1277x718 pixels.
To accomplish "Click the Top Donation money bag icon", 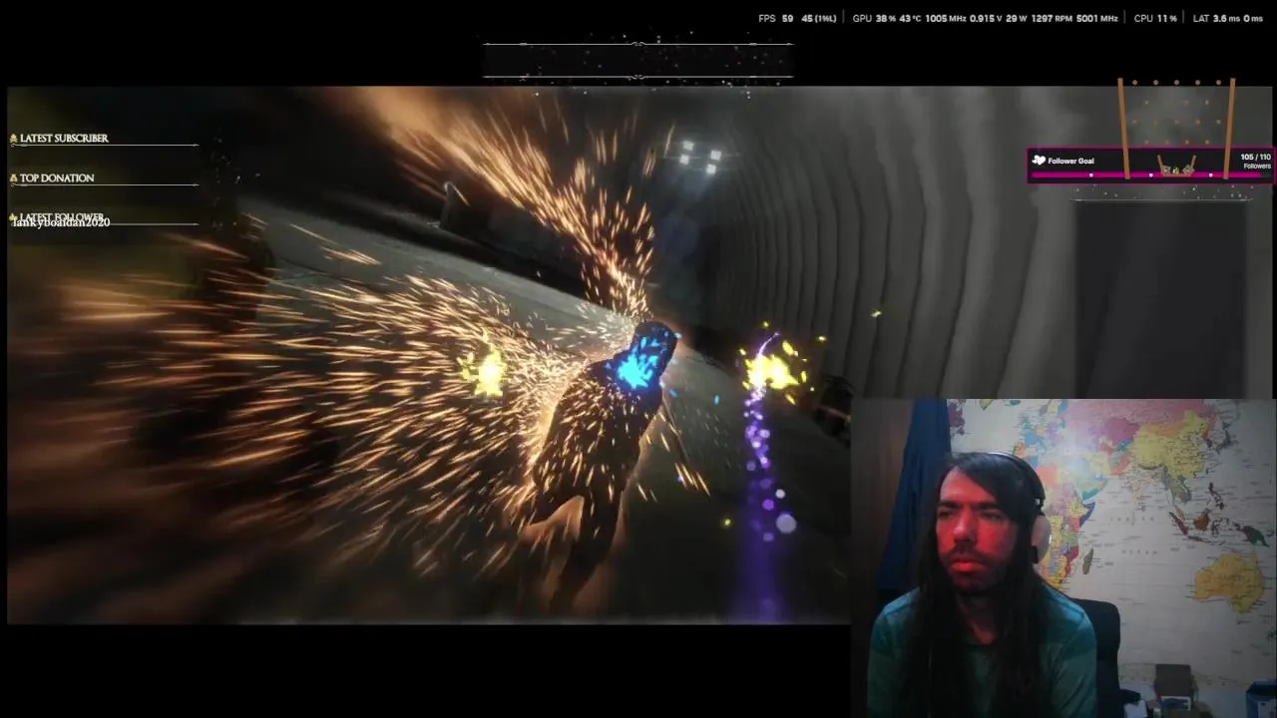I will [x=14, y=179].
